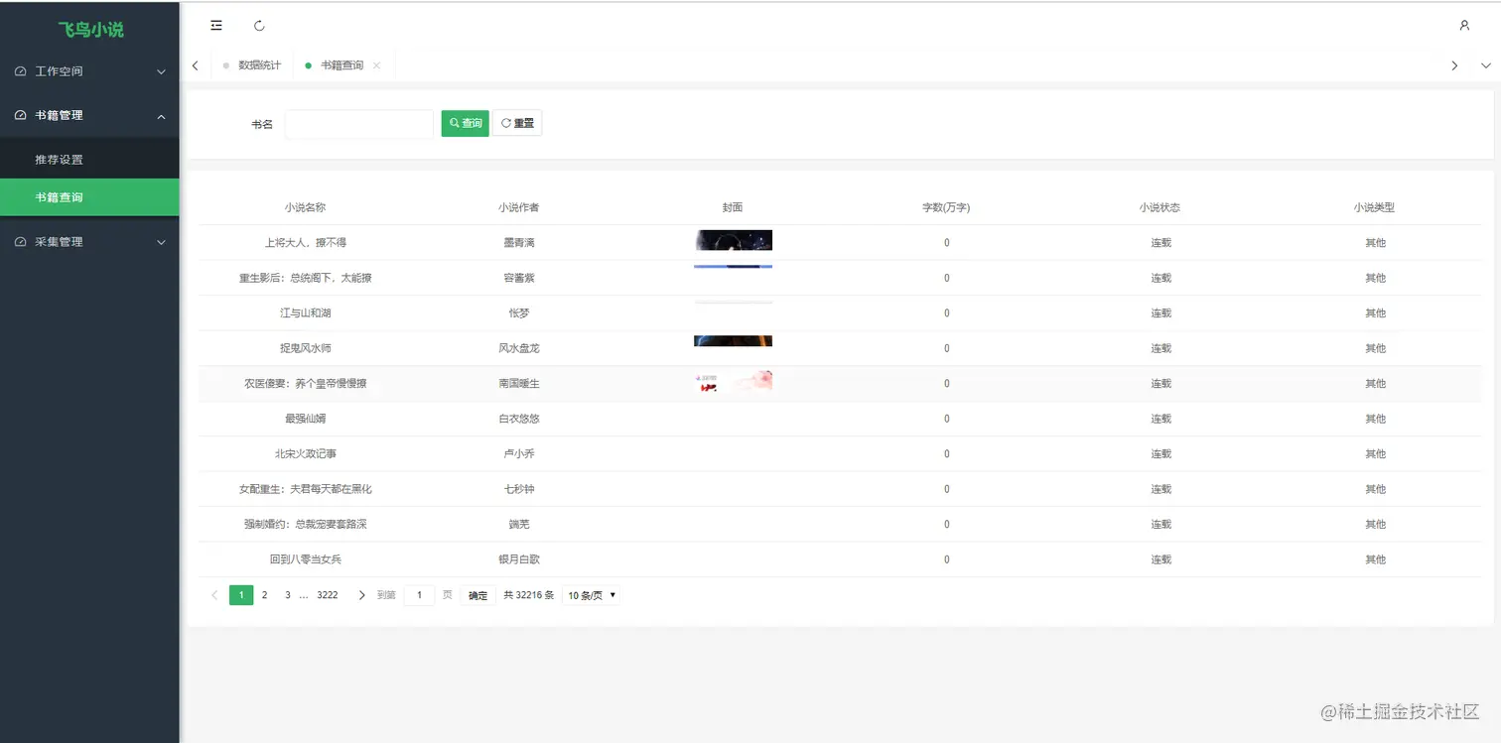1501x743 pixels.
Task: Click cover thumbnail of 捉鬼风水师
Action: point(733,341)
